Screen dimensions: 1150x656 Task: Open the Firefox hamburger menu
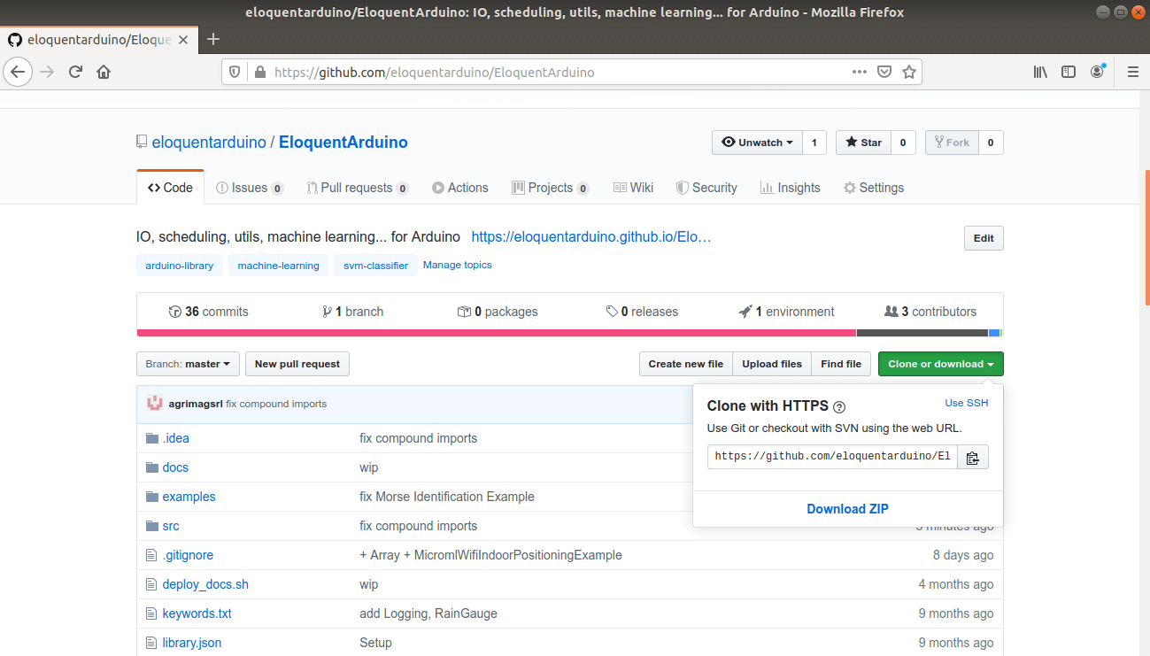click(x=1132, y=73)
